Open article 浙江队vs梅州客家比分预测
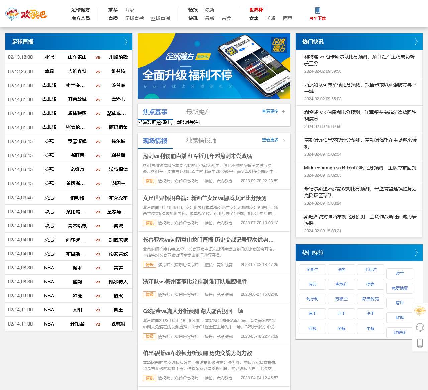428x390 pixels. point(195,281)
